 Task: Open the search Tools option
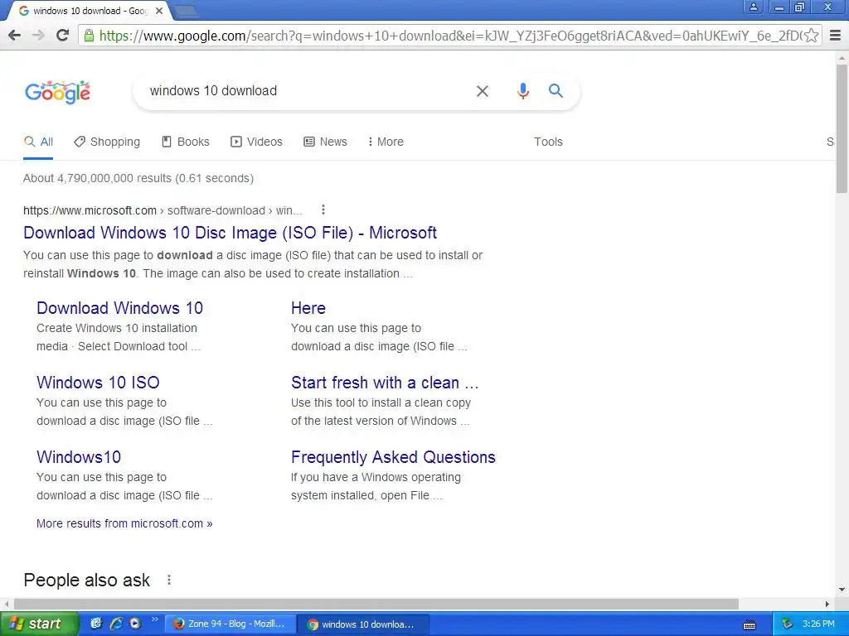point(548,142)
